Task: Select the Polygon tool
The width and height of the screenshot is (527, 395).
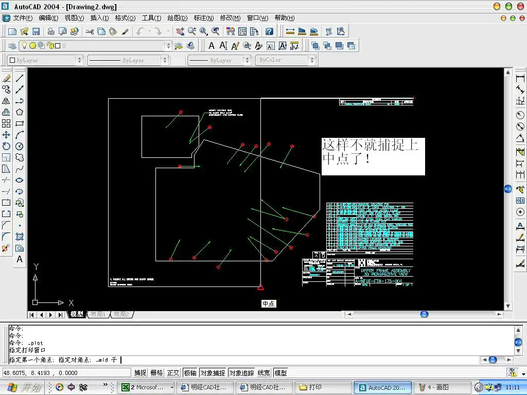Action: point(20,112)
